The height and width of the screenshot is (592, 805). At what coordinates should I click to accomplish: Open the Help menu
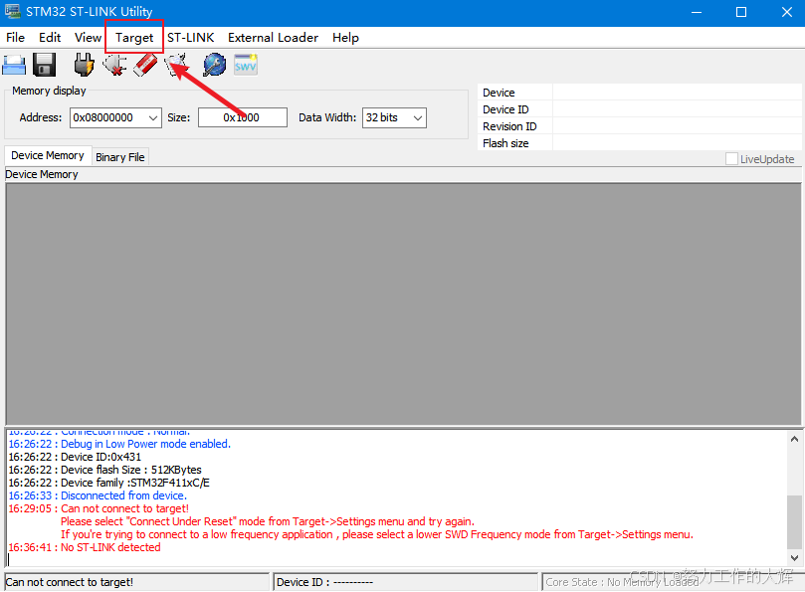pos(345,38)
